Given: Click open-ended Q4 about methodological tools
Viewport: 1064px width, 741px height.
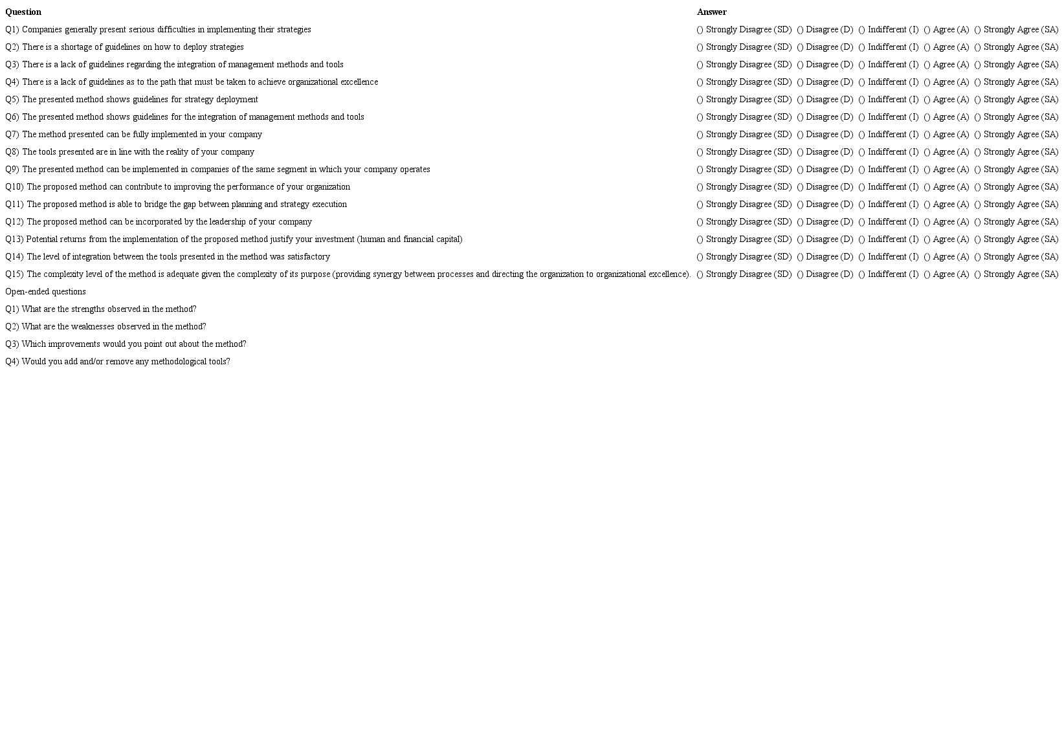Looking at the screenshot, I should click(x=118, y=362).
